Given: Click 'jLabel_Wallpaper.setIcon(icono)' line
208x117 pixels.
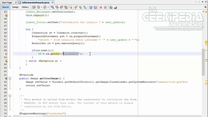Looking at the screenshot, I should pyautogui.click(x=50, y=12).
